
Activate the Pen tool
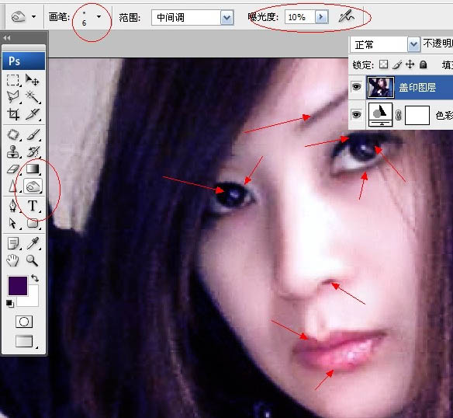12,206
